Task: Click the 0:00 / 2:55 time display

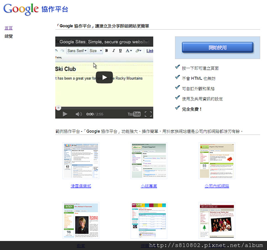Action: pyautogui.click(x=95, y=114)
